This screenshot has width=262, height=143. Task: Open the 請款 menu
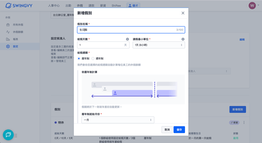click(x=92, y=5)
